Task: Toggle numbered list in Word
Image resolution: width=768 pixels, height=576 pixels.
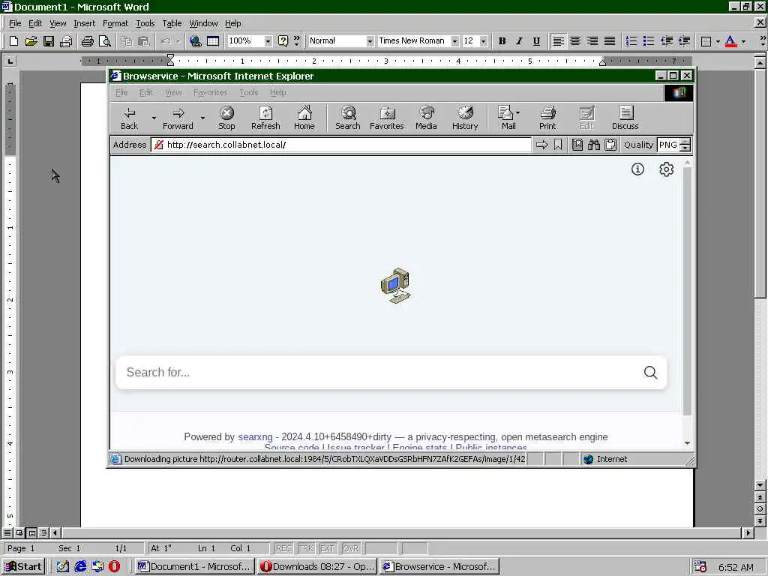Action: [631, 41]
